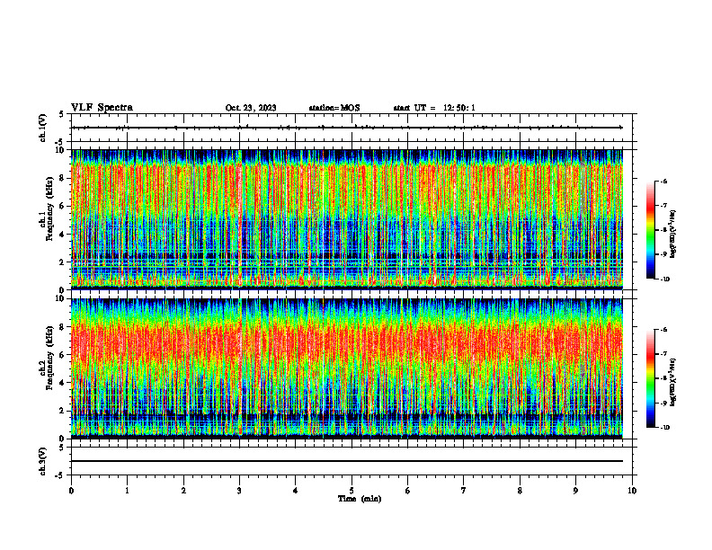
Task: Click the ch.2 spectrogram color scale bar
Action: point(650,378)
